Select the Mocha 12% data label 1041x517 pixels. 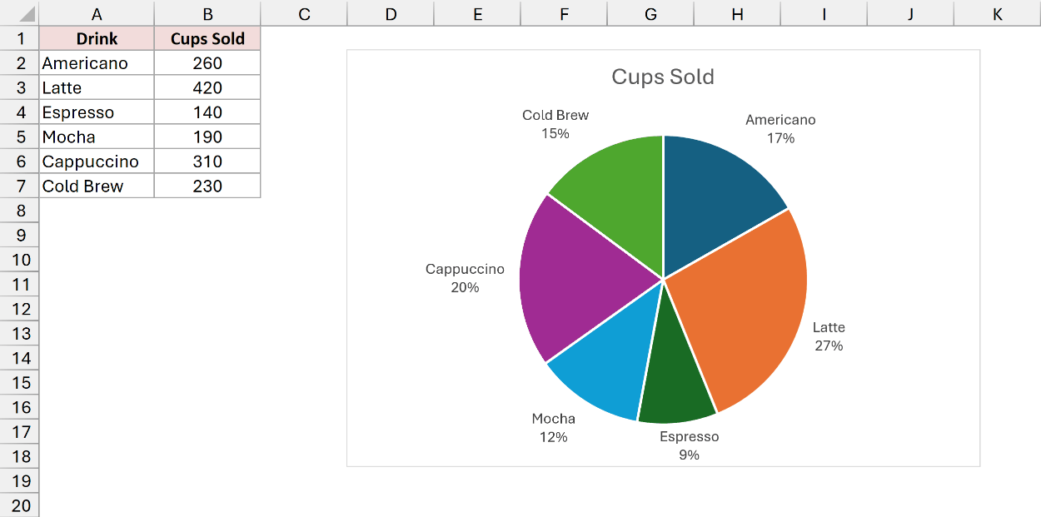point(553,427)
